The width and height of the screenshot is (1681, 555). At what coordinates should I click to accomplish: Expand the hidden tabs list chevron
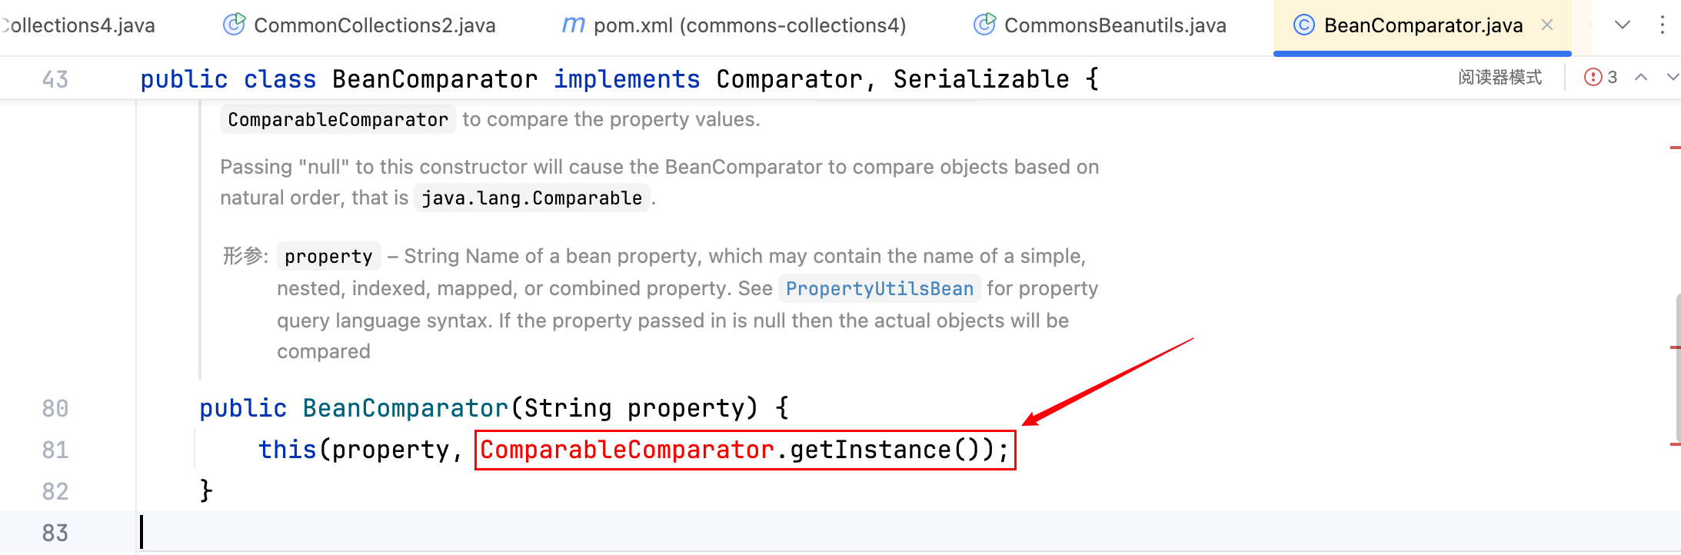pos(1623,25)
